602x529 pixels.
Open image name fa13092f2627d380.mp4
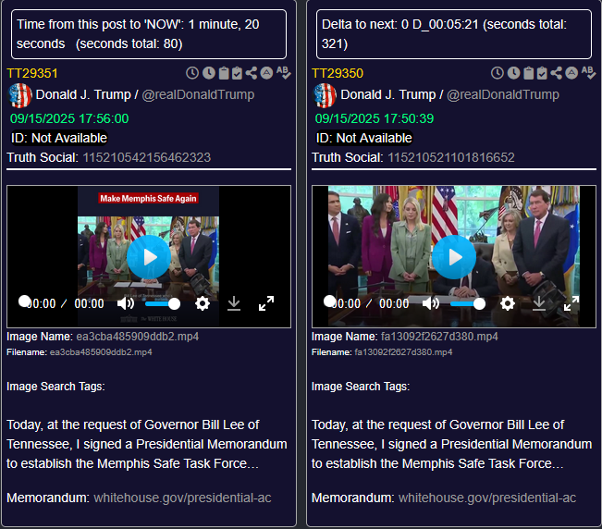[x=439, y=337]
